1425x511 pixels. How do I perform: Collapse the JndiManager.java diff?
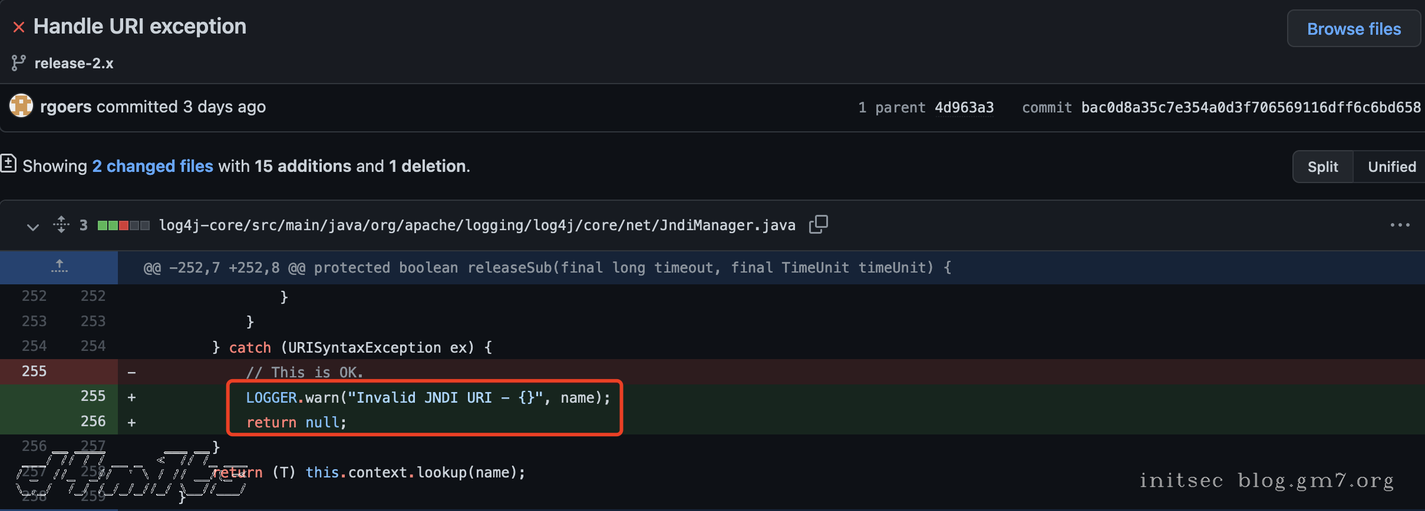tap(33, 226)
